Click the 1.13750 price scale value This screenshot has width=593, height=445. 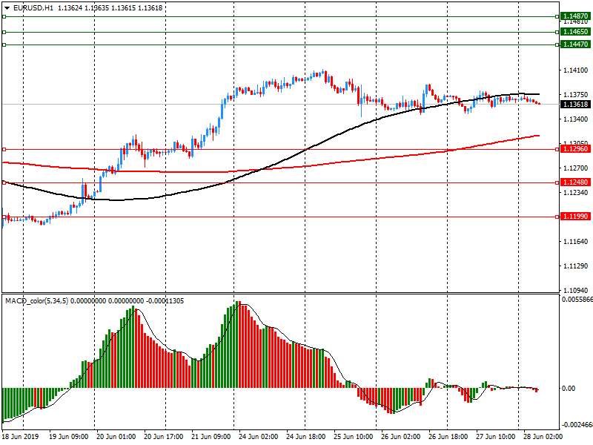576,95
